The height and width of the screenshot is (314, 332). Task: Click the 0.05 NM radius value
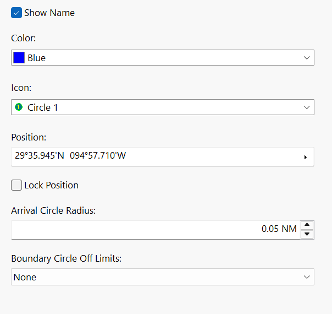[x=279, y=229]
